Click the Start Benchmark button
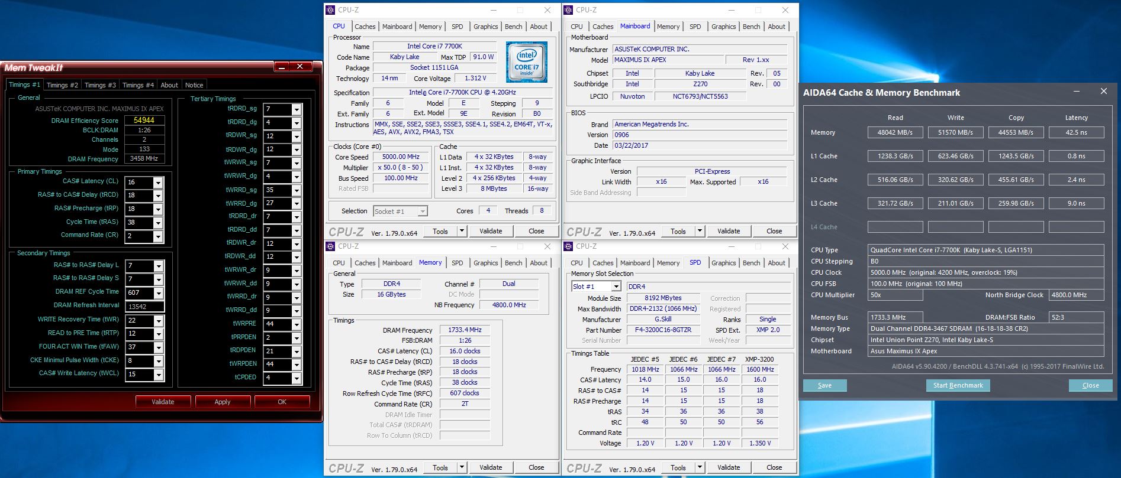The width and height of the screenshot is (1121, 478). [x=958, y=385]
